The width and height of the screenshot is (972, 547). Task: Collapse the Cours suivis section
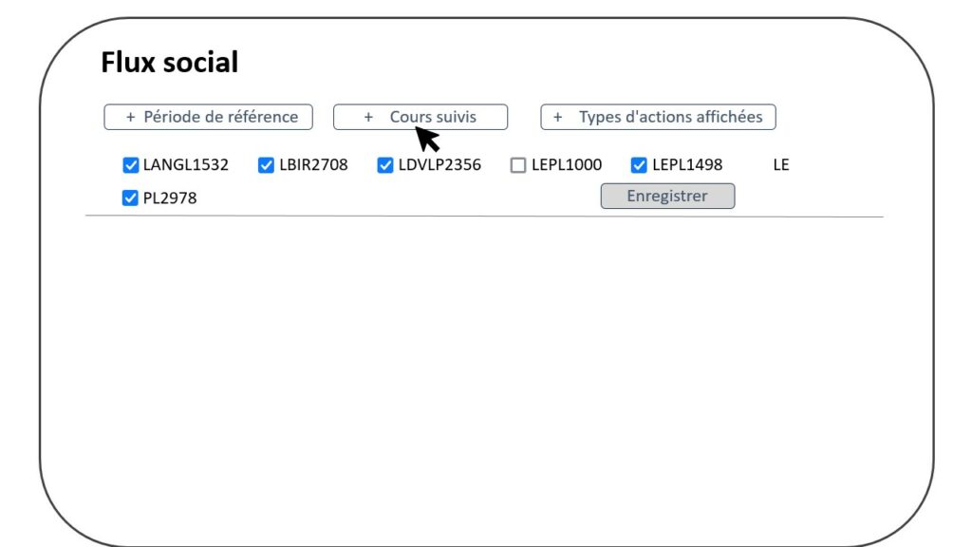421,117
